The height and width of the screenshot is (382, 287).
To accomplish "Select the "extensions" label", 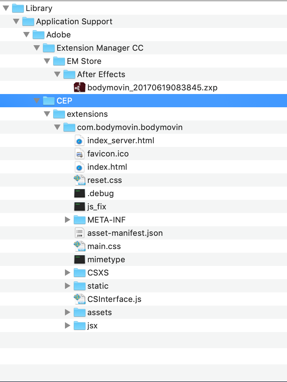I will 87,114.
